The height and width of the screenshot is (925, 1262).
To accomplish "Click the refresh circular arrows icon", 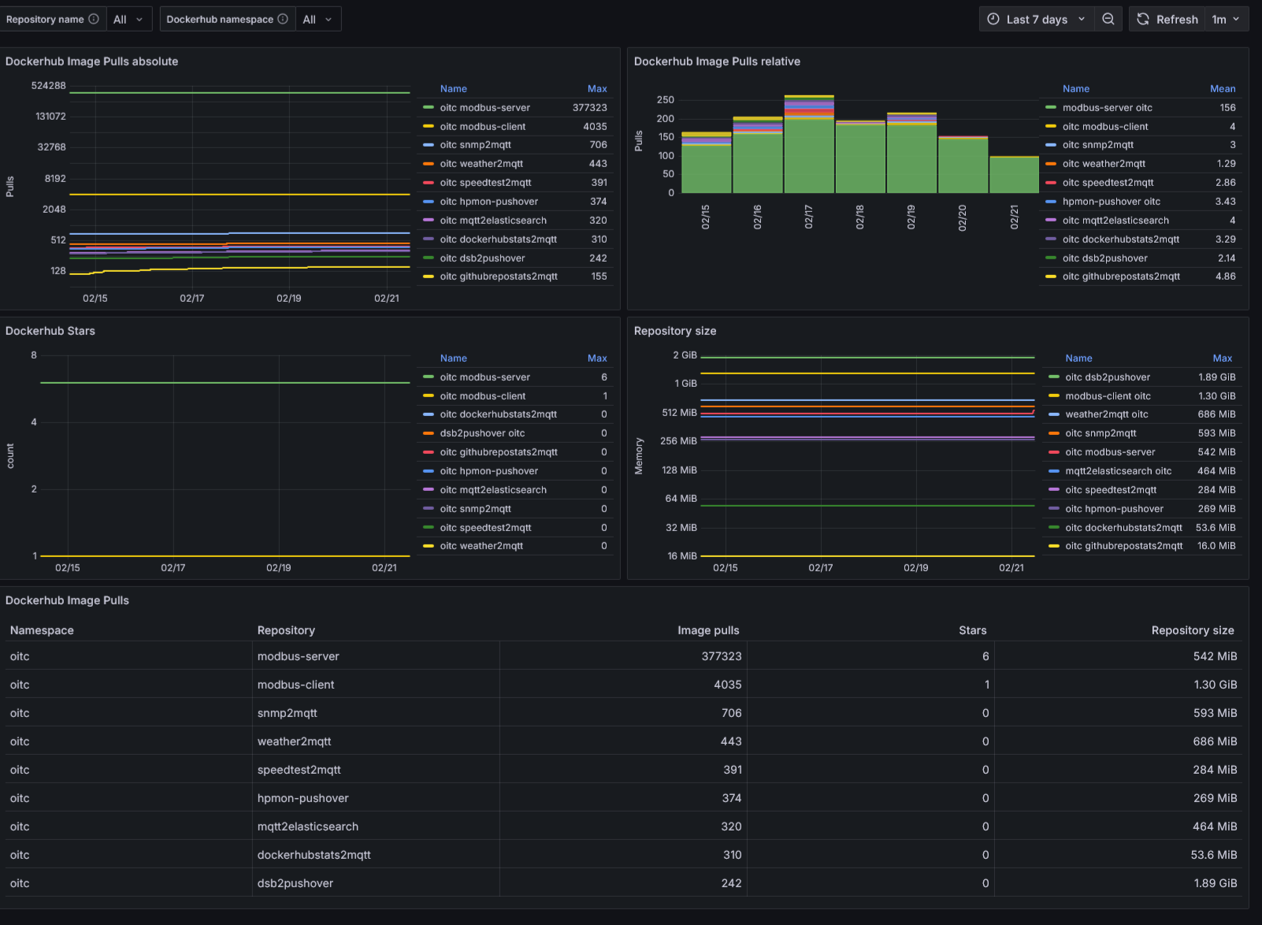I will (x=1143, y=19).
